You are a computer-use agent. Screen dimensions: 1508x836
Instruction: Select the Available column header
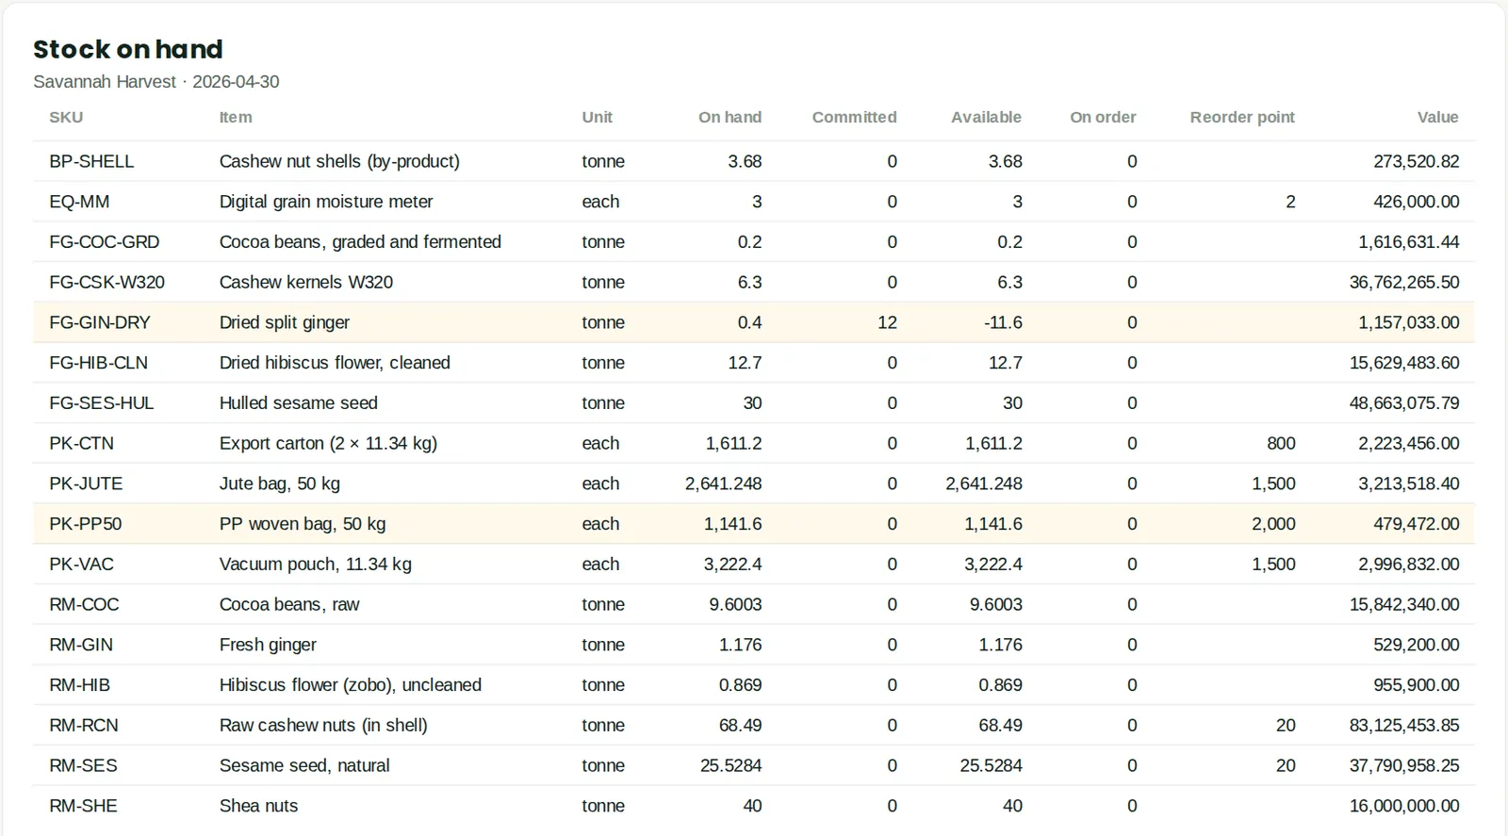tap(986, 118)
